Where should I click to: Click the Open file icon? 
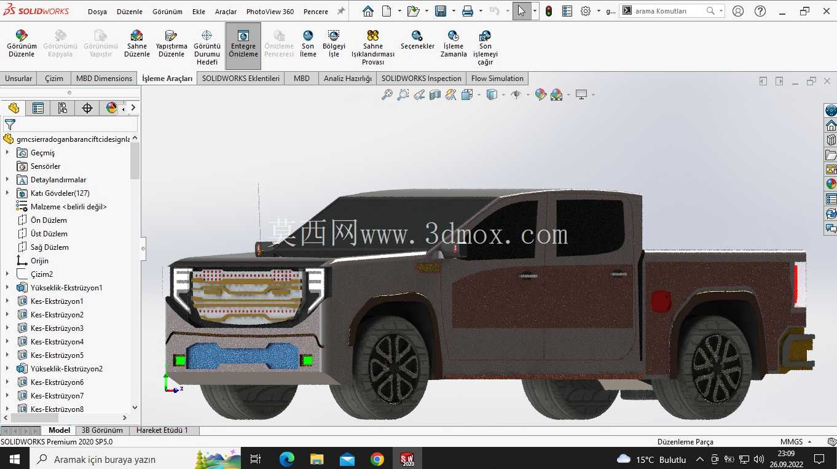pyautogui.click(x=413, y=11)
